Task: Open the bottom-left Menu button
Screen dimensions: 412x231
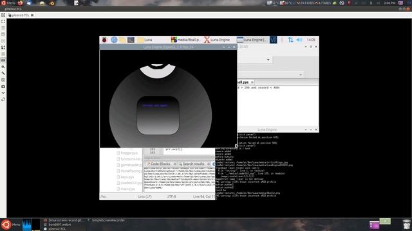Action: coord(11,225)
